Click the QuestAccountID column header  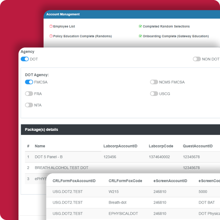coord(197,146)
